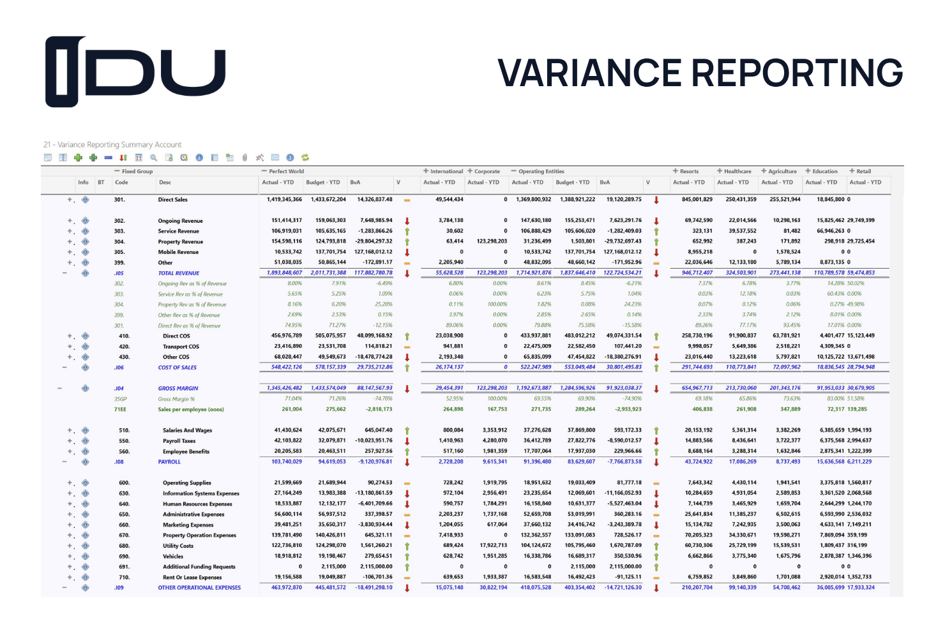Click the OTHER OPERATIONAL EXPENSES row label

coord(199,588)
